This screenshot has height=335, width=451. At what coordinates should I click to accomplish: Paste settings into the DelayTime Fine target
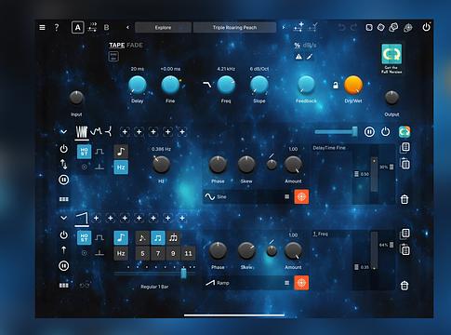pos(405,164)
